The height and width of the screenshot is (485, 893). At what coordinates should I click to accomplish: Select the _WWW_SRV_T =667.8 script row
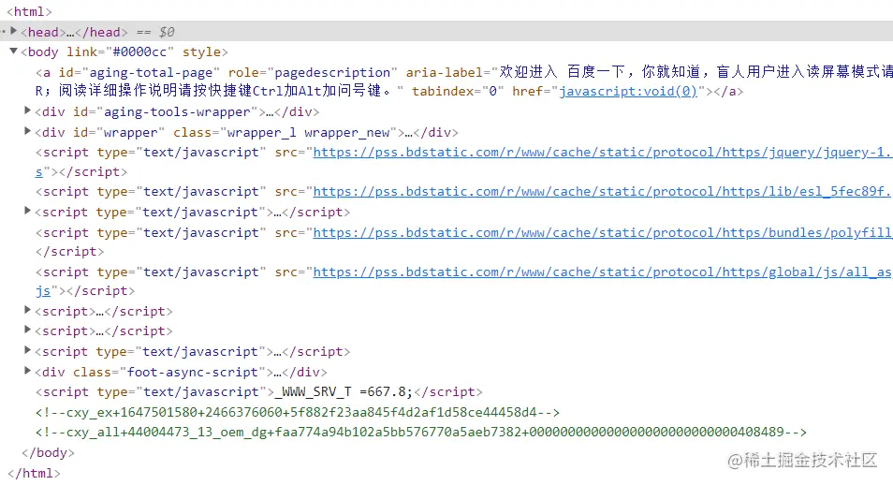pyautogui.click(x=258, y=392)
